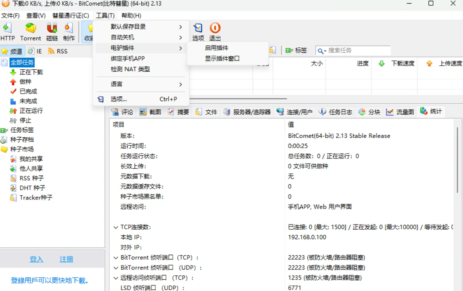
Task: Click the 登入 login link
Action: (36, 260)
